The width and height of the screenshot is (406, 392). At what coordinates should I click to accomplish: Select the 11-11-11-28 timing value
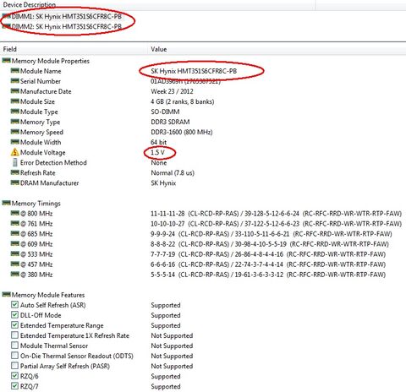pyautogui.click(x=167, y=214)
